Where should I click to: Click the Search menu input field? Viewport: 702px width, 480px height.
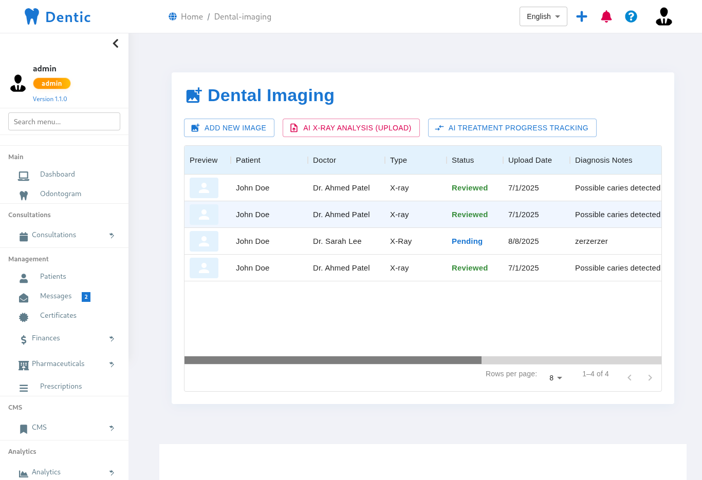point(64,122)
